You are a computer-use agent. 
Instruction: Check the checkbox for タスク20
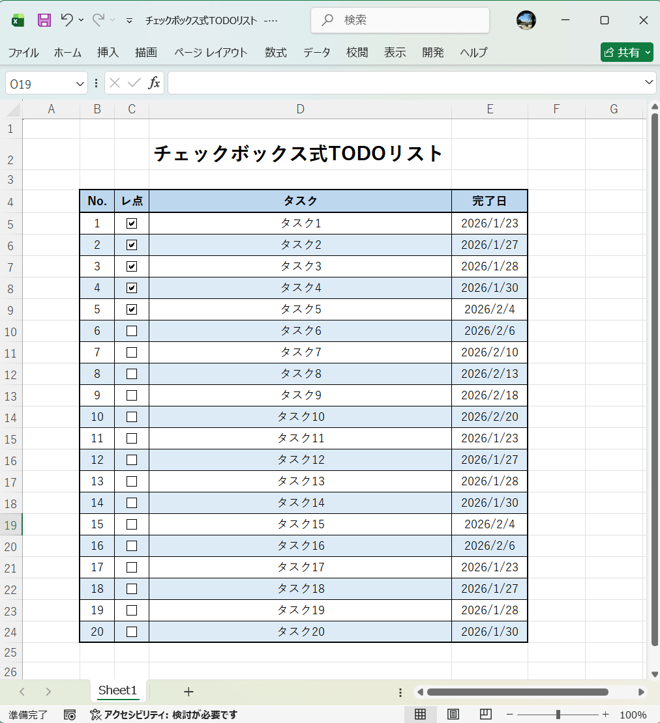[131, 631]
